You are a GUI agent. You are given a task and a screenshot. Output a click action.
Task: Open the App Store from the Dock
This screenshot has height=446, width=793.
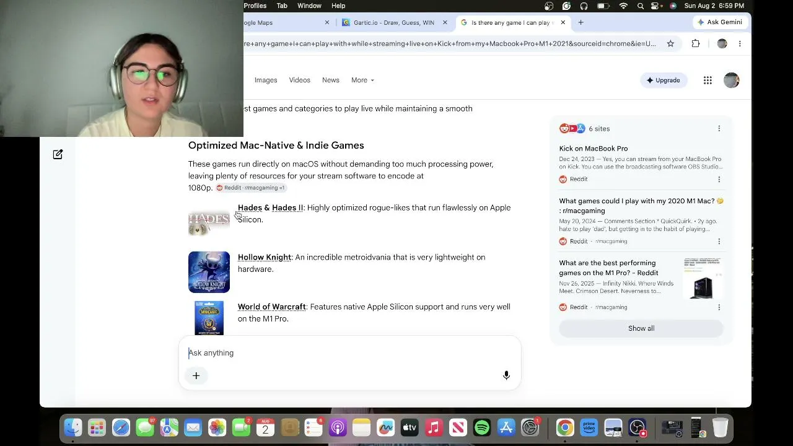tap(506, 427)
